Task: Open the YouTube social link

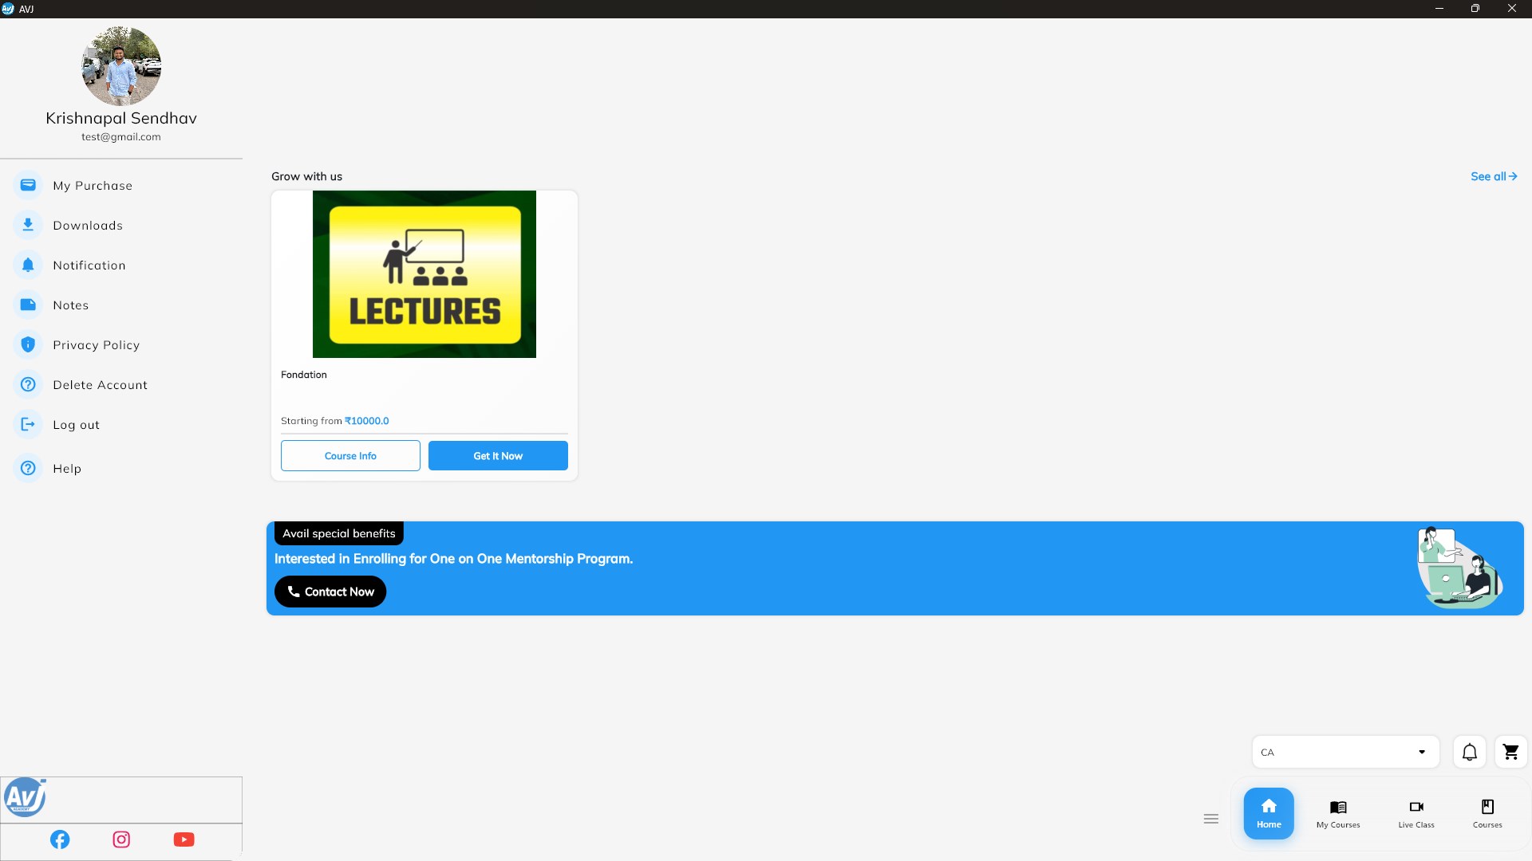Action: tap(184, 839)
